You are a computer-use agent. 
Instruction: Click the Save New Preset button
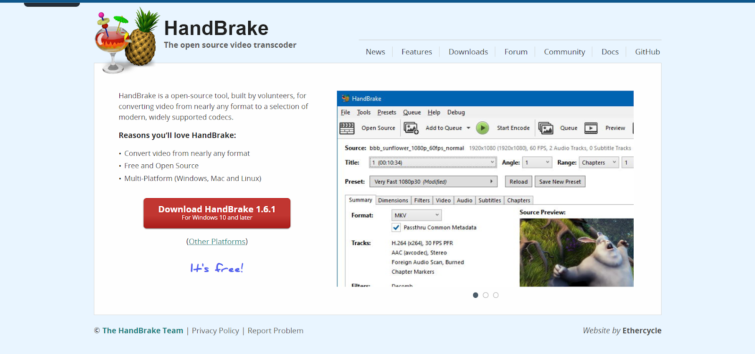(x=560, y=182)
